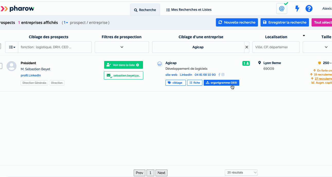Open Agicap's LinkedIn link

pos(186,75)
